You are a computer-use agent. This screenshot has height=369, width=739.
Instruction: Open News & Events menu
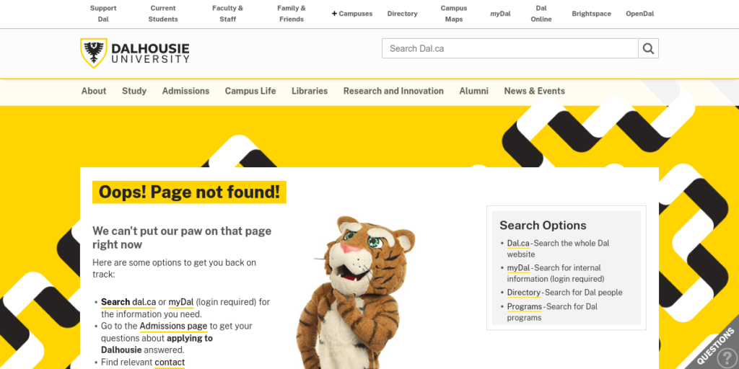click(535, 92)
